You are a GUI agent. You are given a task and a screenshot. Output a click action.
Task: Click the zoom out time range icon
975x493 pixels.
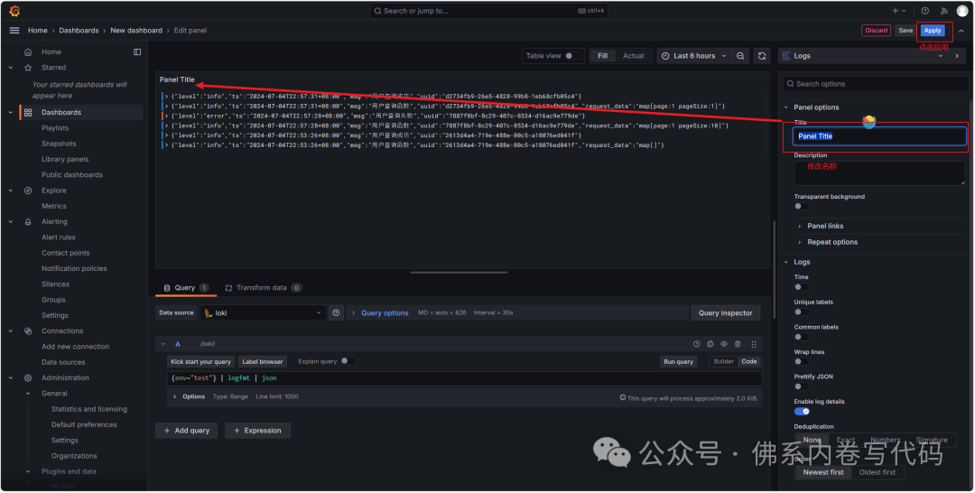(x=740, y=56)
